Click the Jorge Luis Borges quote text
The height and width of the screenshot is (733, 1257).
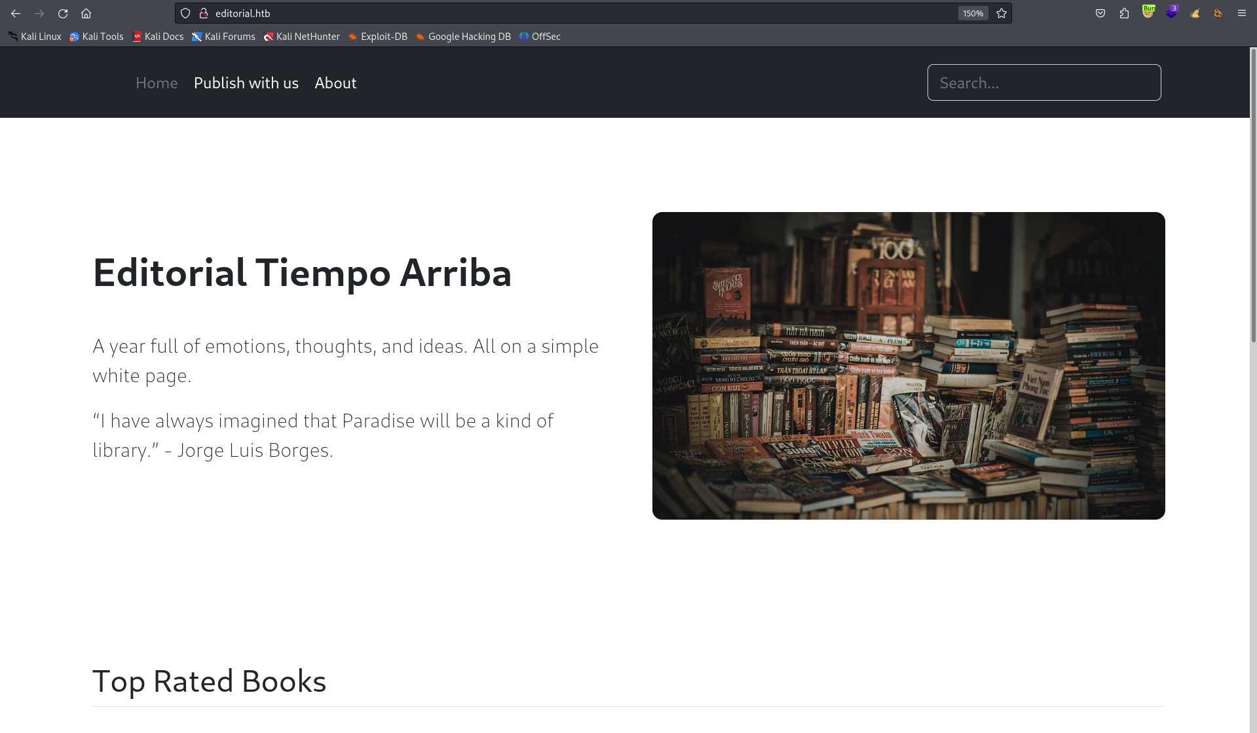(323, 435)
